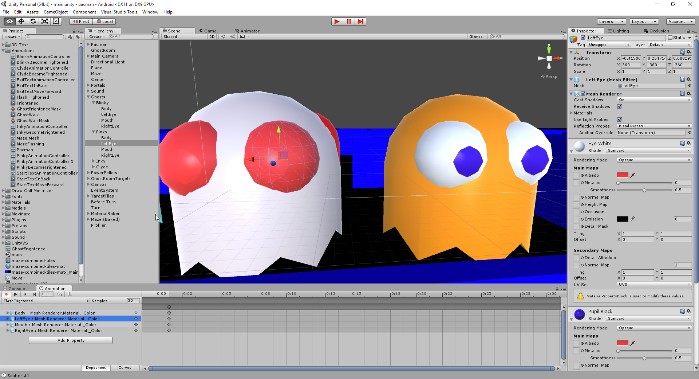Open the Tag dropdown (Untagged)
Image resolution: width=699 pixels, height=379 pixels.
pyautogui.click(x=609, y=45)
